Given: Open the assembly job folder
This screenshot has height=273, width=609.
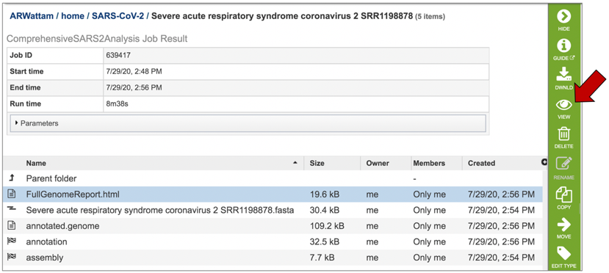Looking at the screenshot, I should tap(273, 257).
